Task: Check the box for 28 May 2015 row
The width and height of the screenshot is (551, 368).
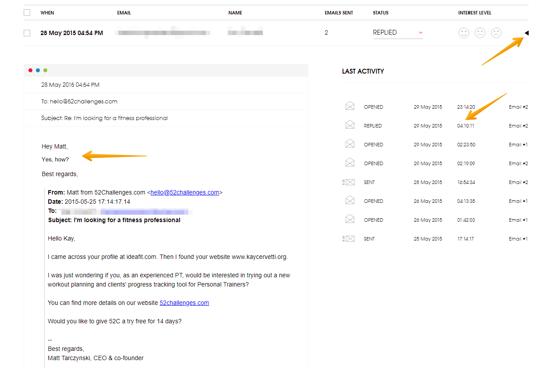Action: click(x=27, y=33)
